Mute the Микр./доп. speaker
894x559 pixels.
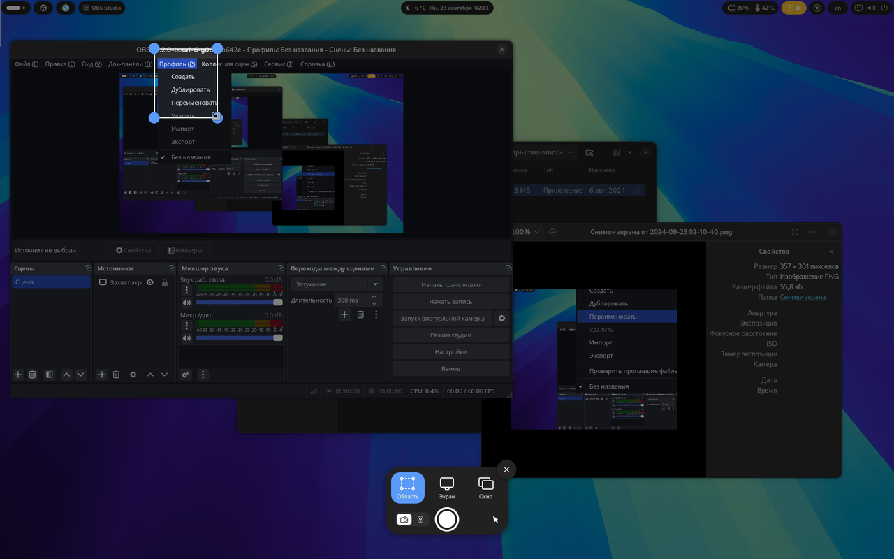click(x=186, y=338)
